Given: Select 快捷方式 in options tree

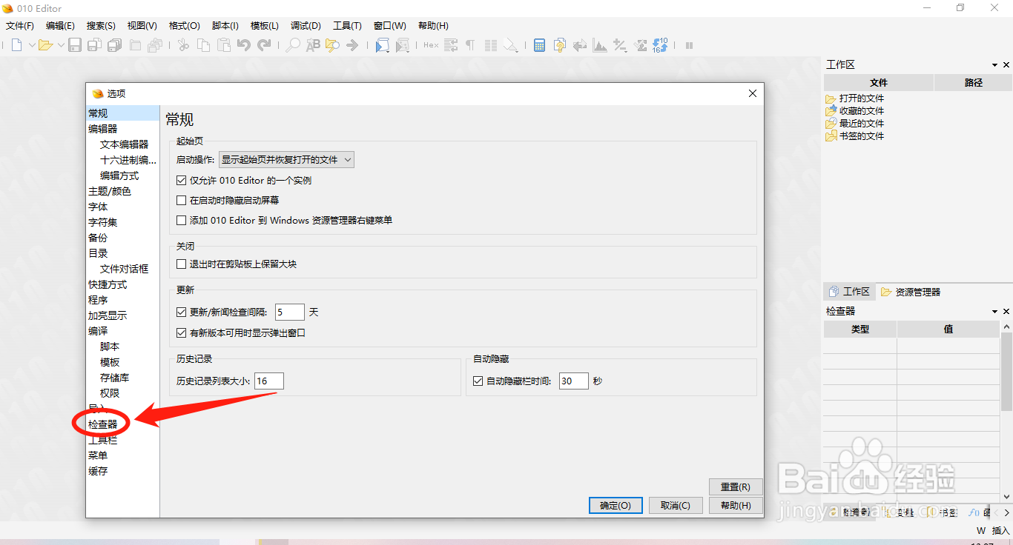Looking at the screenshot, I should (108, 284).
